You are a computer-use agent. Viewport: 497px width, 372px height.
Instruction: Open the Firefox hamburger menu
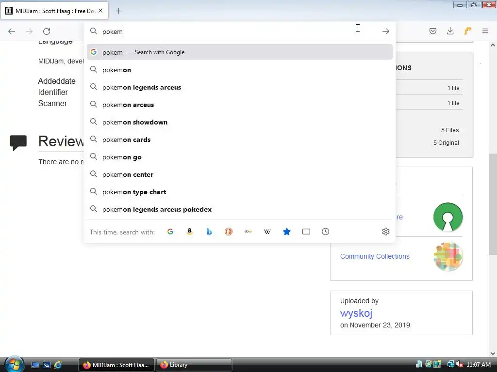tap(485, 31)
